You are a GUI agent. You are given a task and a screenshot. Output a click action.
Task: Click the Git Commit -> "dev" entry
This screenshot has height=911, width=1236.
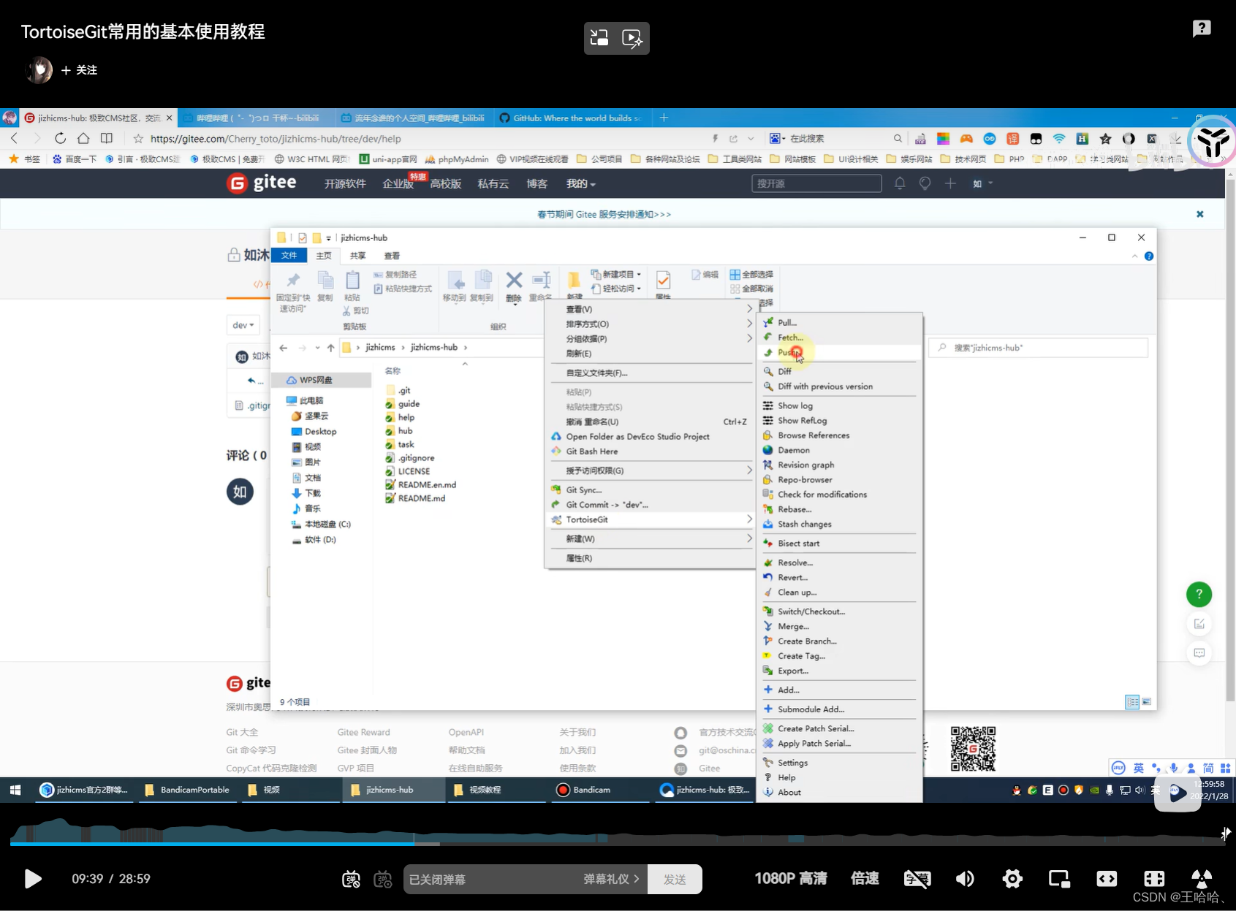(607, 505)
